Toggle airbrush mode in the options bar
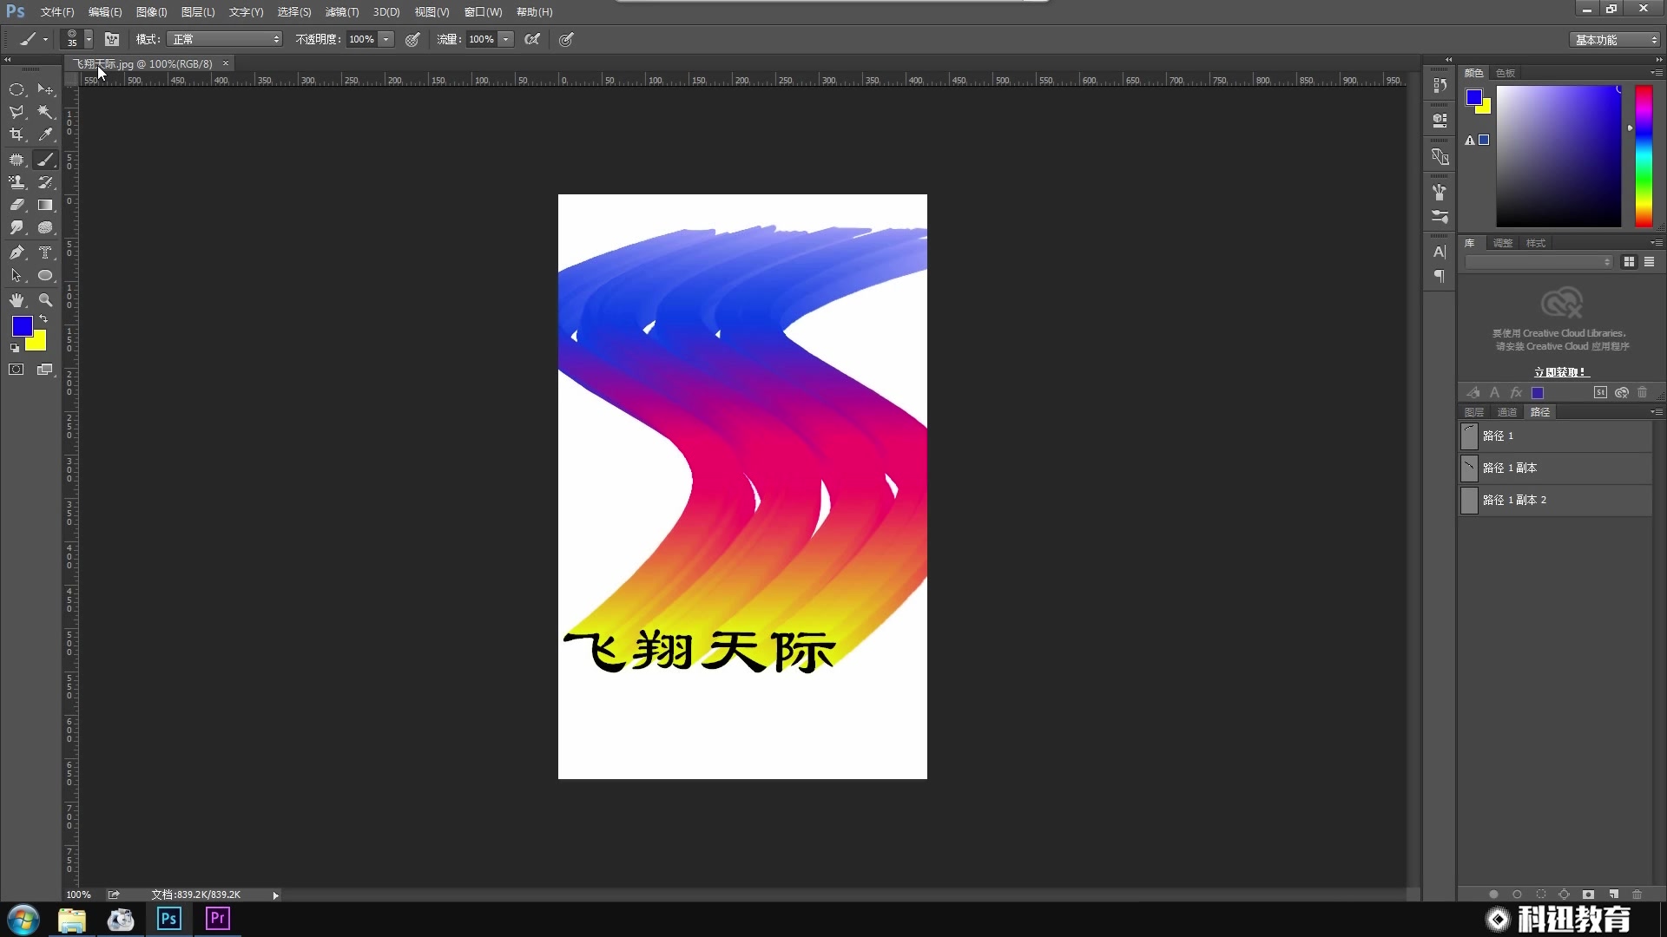The width and height of the screenshot is (1667, 937). click(533, 39)
